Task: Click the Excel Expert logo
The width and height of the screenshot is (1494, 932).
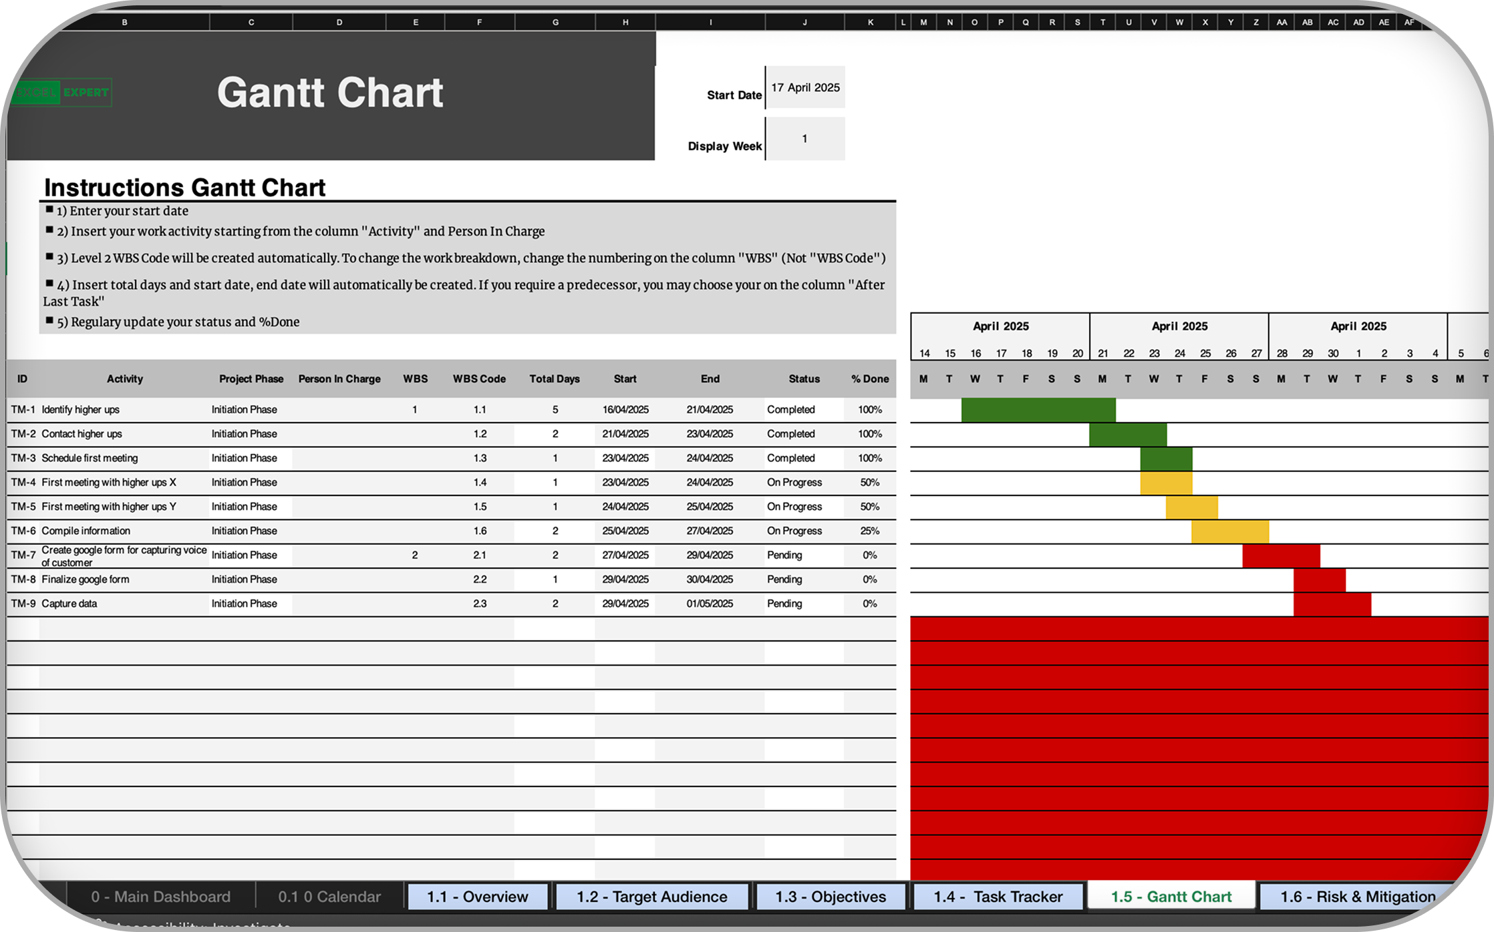Action: 62,93
